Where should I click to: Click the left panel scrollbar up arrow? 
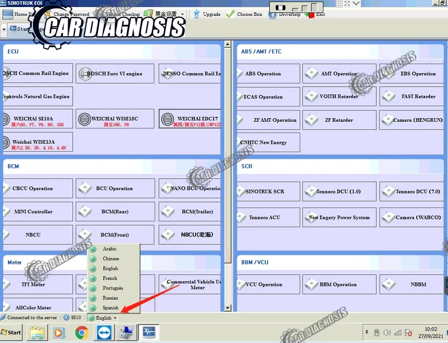tap(227, 44)
